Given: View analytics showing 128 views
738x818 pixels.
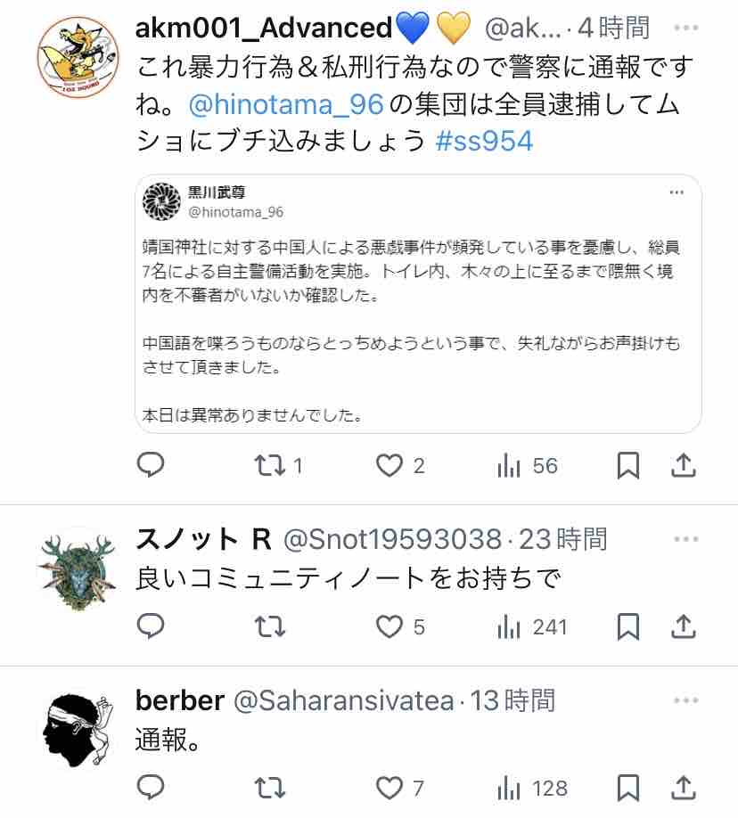Looking at the screenshot, I should (532, 788).
